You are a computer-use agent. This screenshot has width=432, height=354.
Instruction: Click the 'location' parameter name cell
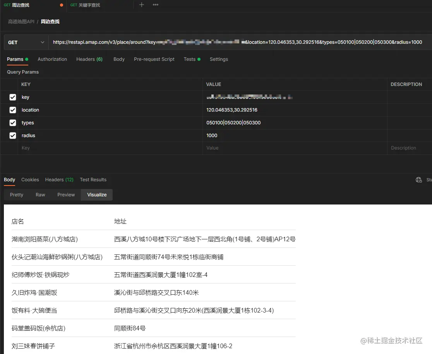pyautogui.click(x=110, y=110)
